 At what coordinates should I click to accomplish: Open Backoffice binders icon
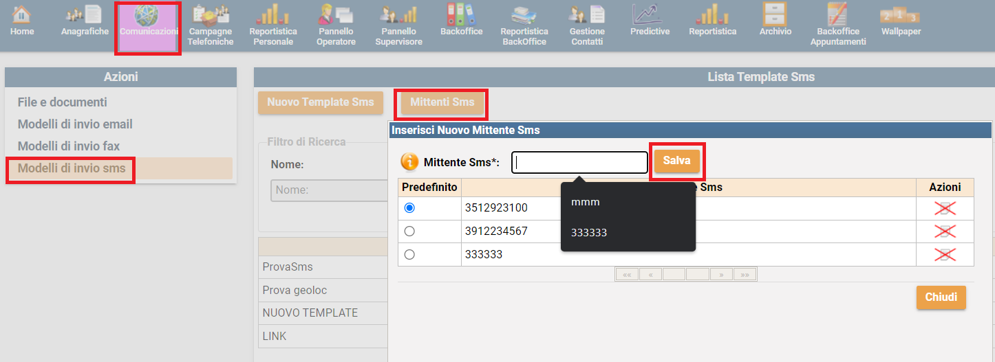coord(461,15)
